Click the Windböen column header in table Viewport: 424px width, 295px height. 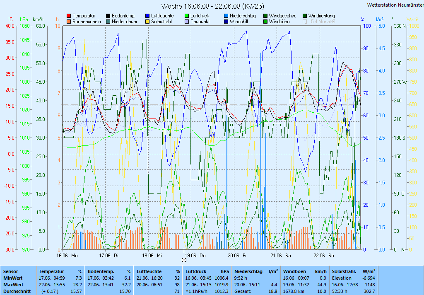tap(294, 271)
